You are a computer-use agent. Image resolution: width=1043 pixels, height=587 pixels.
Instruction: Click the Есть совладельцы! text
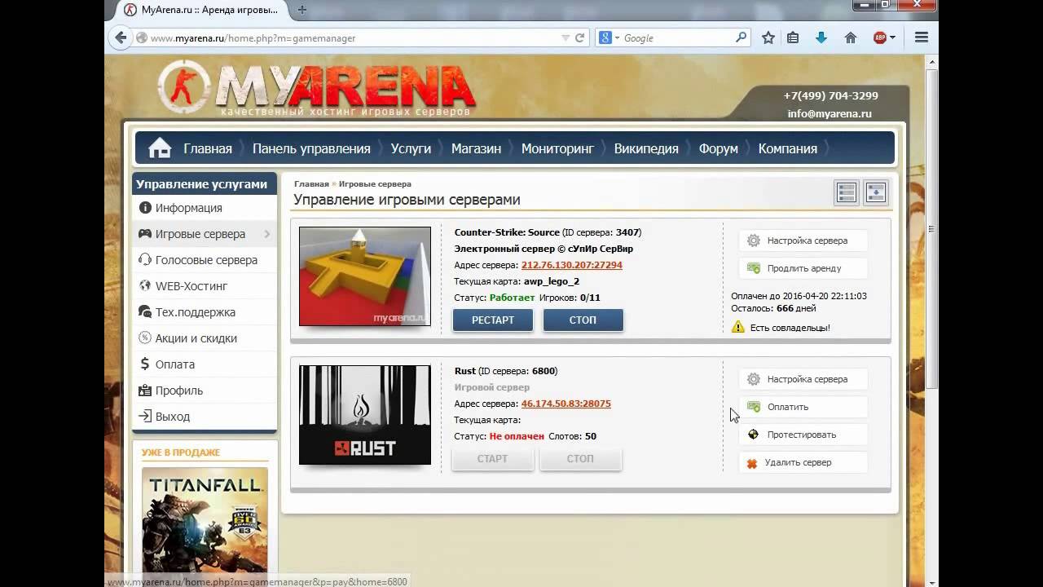790,328
